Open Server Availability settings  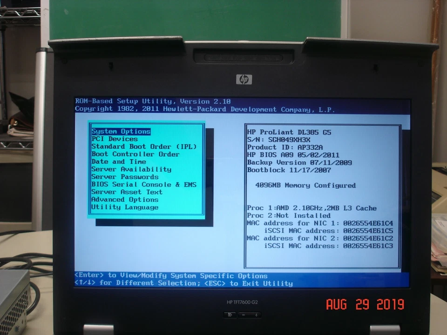click(x=131, y=169)
